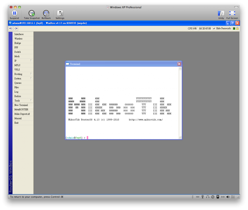The height and width of the screenshot is (210, 248).
Task: Click the CD/DVD drive status icon
Action: click(x=213, y=197)
